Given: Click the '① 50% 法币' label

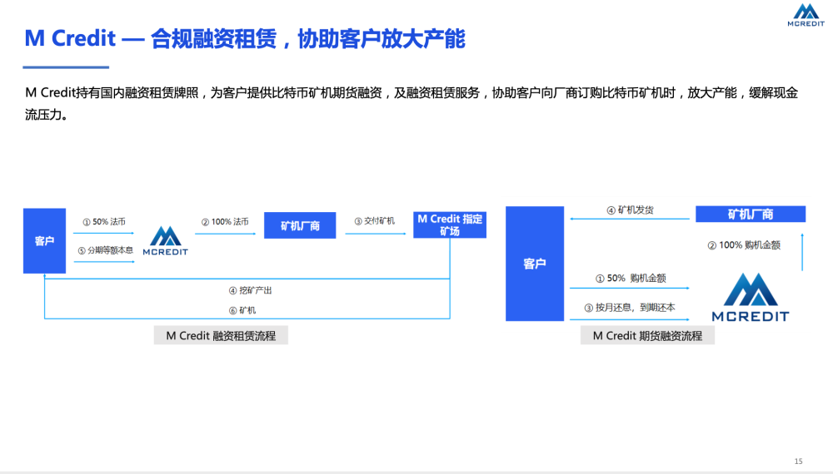Looking at the screenshot, I should (x=104, y=222).
